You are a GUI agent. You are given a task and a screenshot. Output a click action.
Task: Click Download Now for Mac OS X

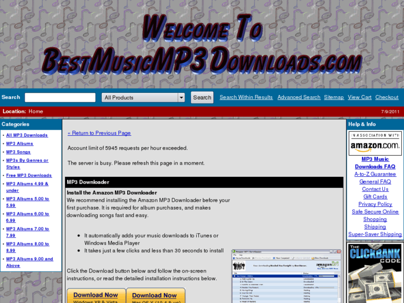(155, 296)
